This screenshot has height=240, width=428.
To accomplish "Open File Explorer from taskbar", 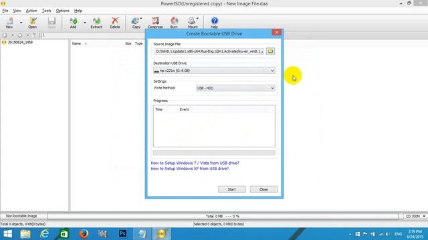I will [x=25, y=234].
